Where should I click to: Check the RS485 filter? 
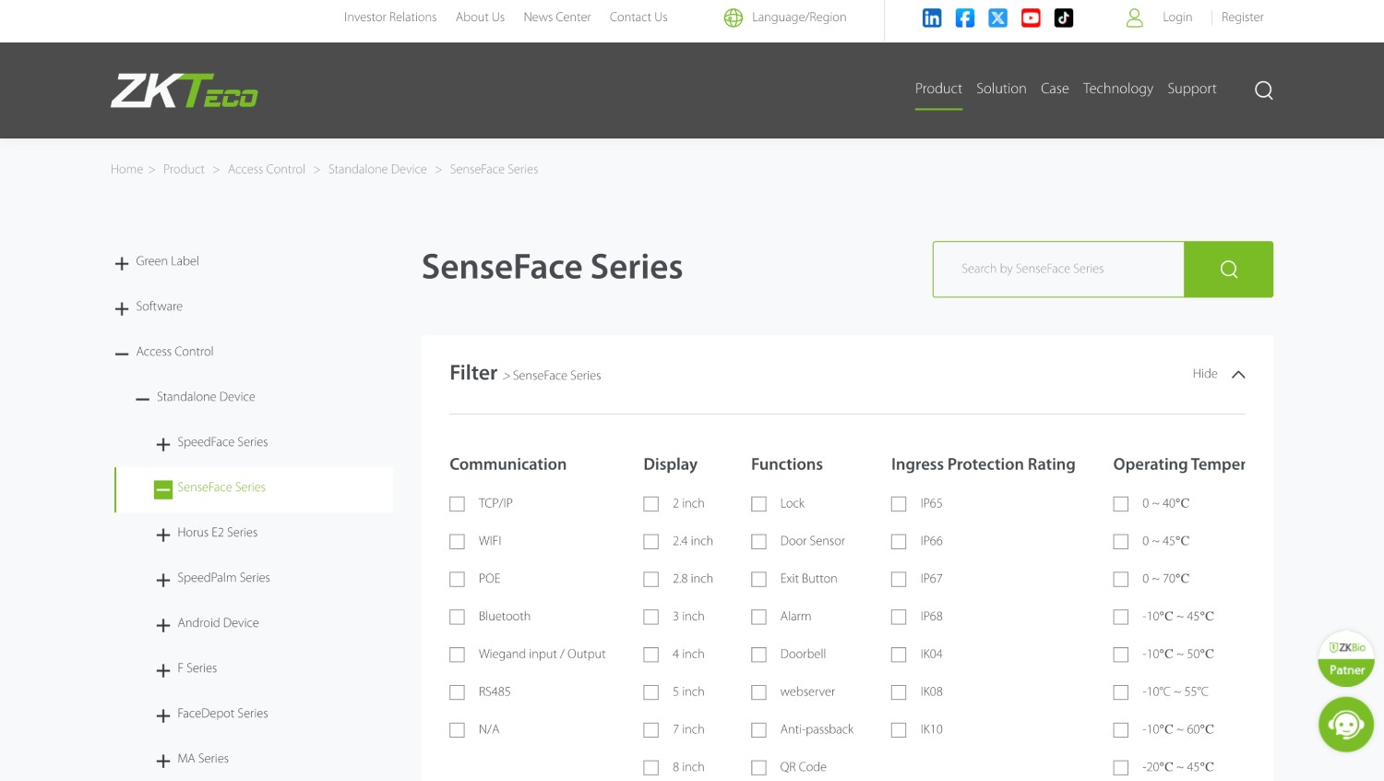click(x=457, y=692)
